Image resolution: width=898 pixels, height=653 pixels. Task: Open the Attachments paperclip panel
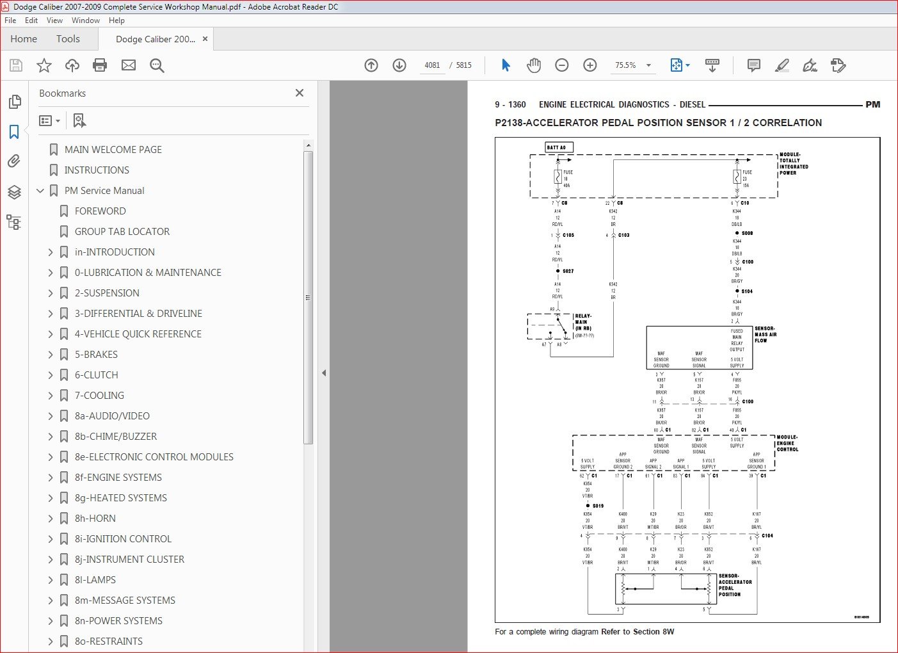pos(14,161)
